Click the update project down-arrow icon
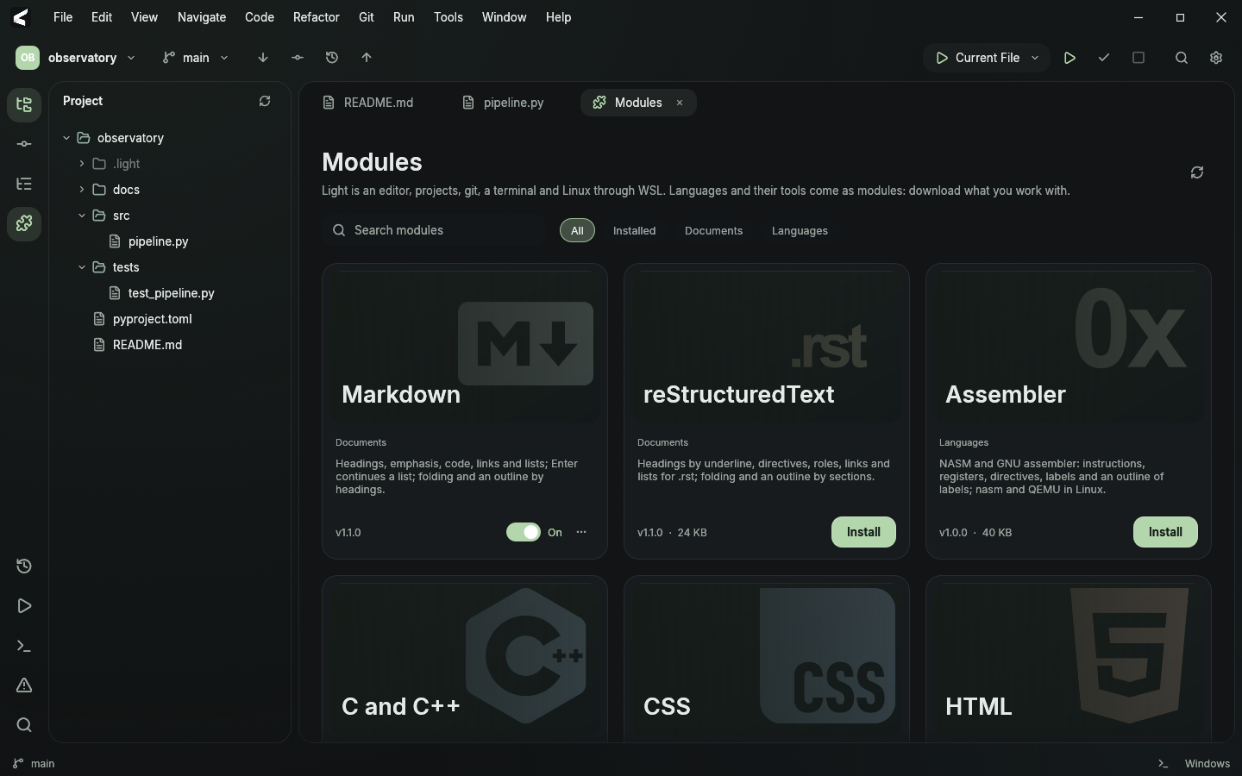The height and width of the screenshot is (776, 1242). click(x=263, y=58)
